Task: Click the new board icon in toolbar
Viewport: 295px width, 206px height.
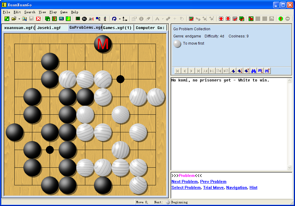Action: pos(7,19)
